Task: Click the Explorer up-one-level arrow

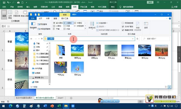Action: tap(42, 39)
